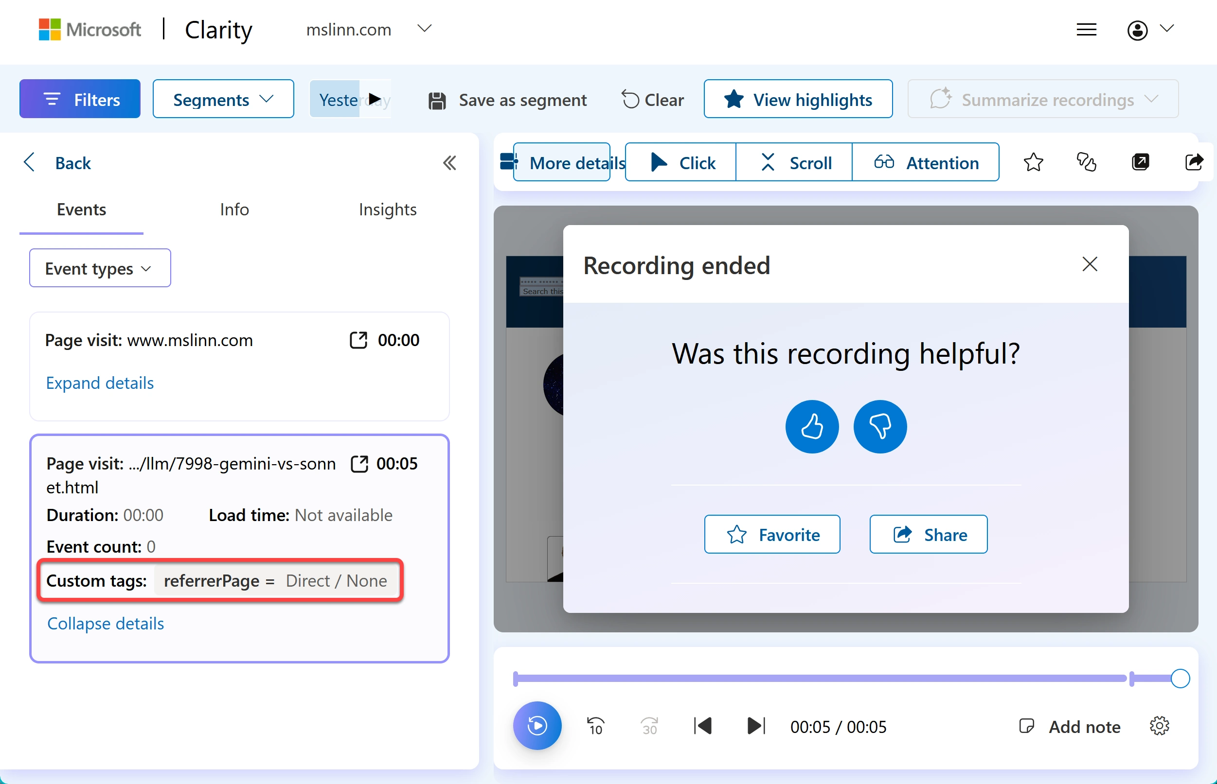Go to the next recording

[x=756, y=726]
